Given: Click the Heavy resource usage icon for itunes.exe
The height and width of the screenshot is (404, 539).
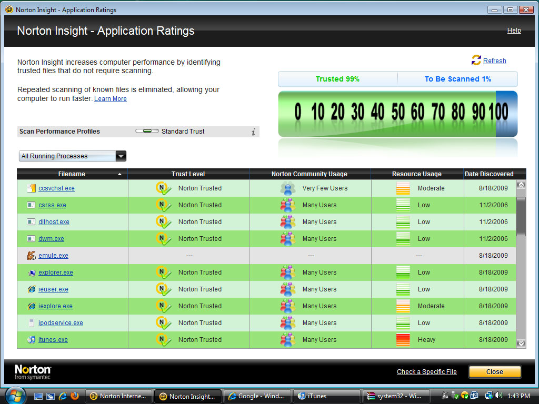Looking at the screenshot, I should coord(403,340).
